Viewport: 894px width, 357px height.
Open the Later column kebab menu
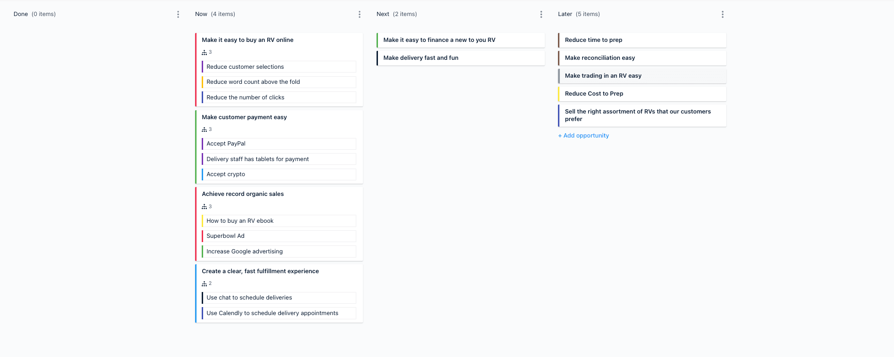tap(722, 15)
